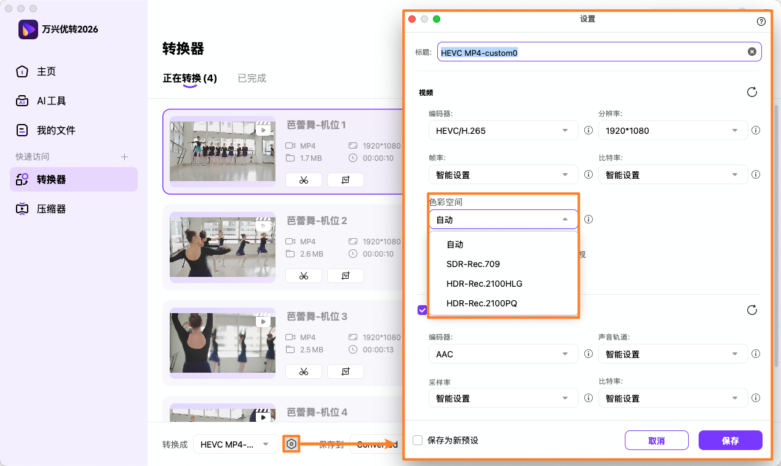This screenshot has width=781, height=466.
Task: Crop the 芭蕾舞-机位1 clip
Action: [346, 180]
